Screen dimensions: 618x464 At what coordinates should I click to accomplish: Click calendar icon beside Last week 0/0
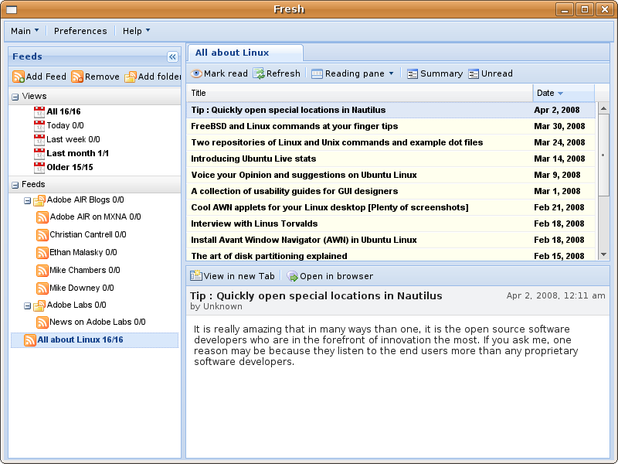tap(39, 140)
